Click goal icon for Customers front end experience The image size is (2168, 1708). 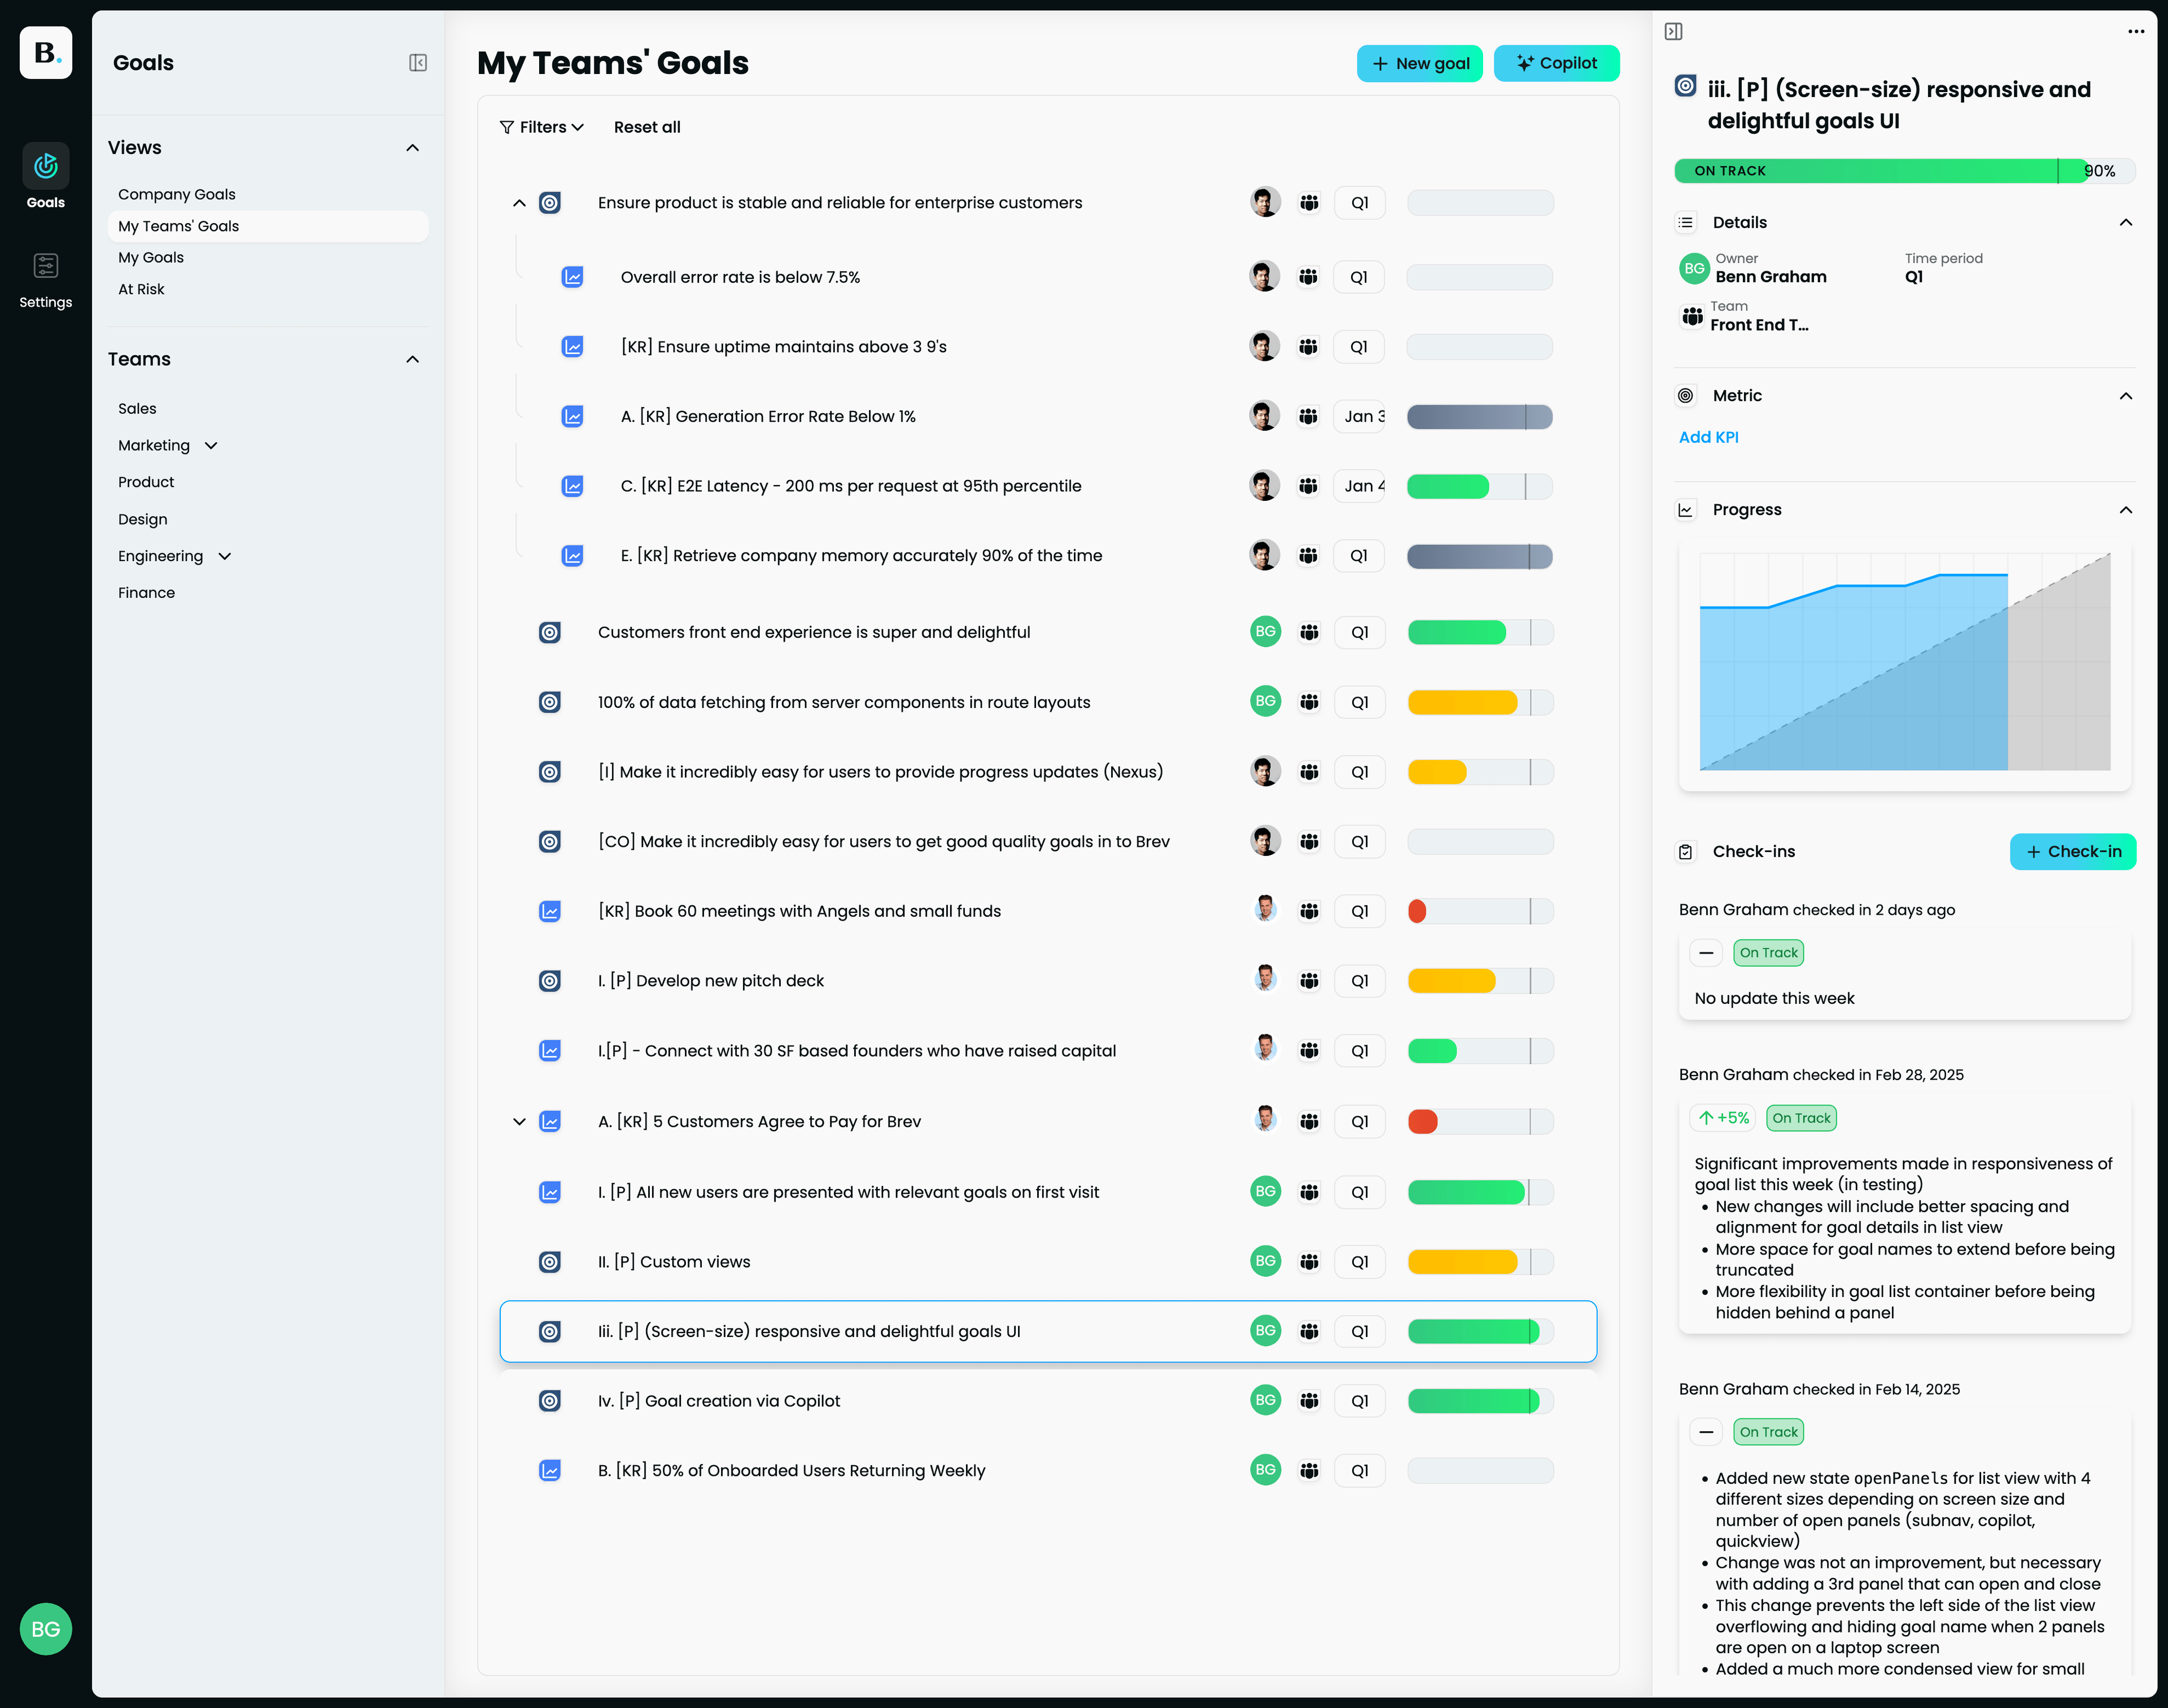(550, 632)
